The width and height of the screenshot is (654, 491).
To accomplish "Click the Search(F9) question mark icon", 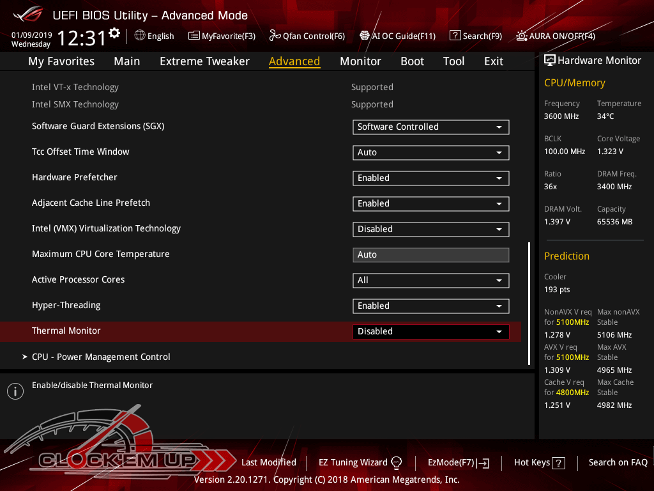I will click(x=455, y=36).
